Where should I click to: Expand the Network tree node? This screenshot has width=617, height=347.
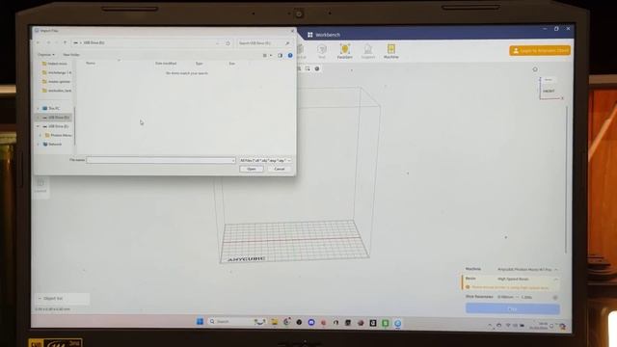tap(39, 144)
